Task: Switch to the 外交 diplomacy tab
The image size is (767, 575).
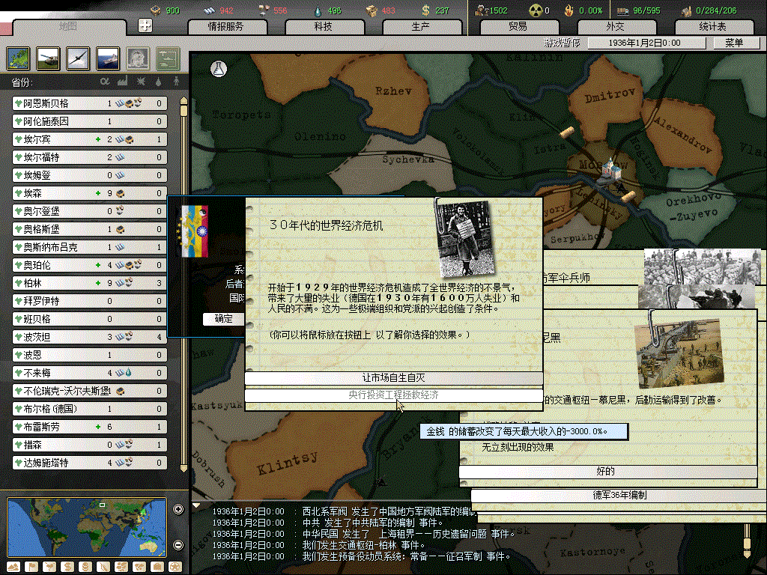Action: click(x=614, y=26)
